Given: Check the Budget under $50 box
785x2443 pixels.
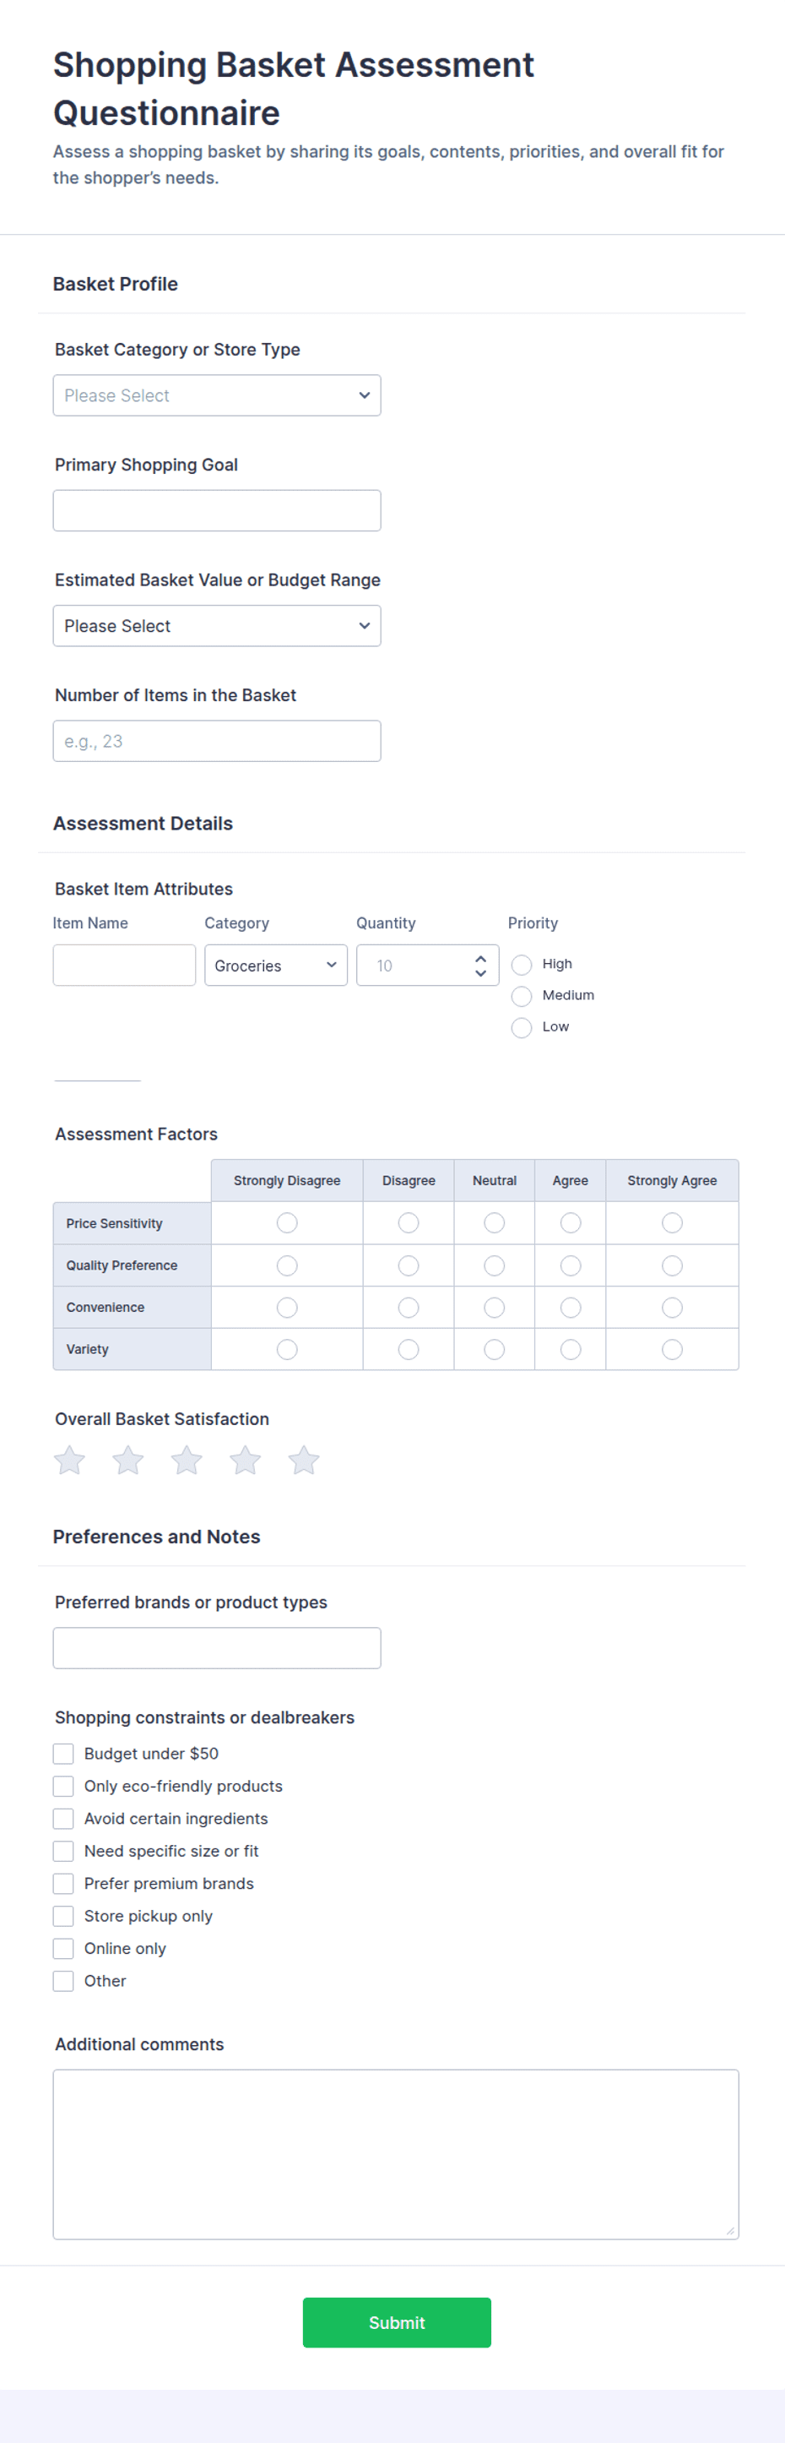Looking at the screenshot, I should click(63, 1754).
